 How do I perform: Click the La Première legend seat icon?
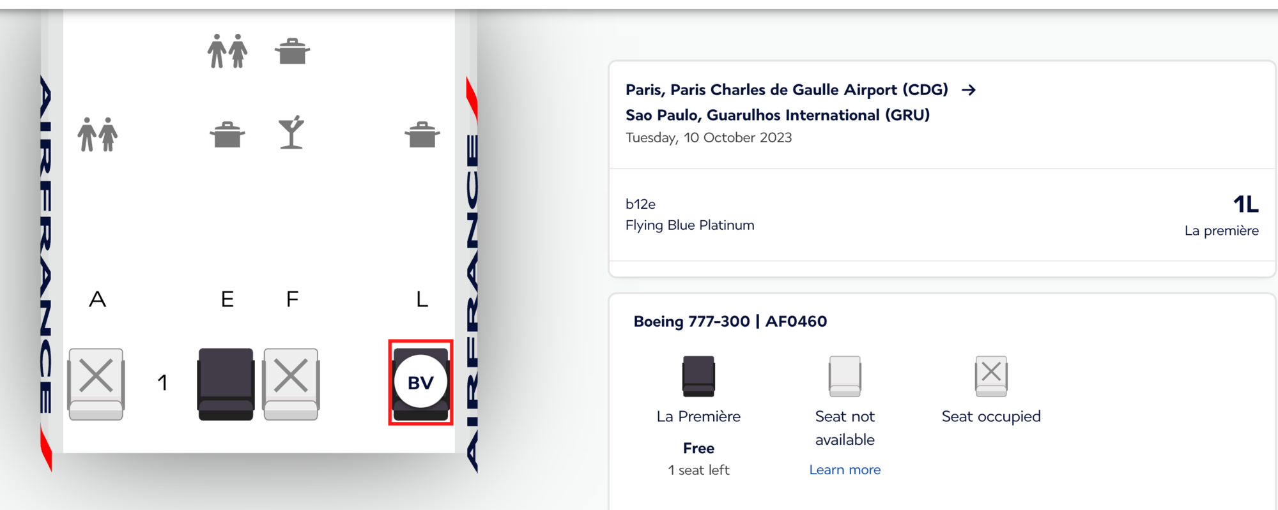coord(698,377)
